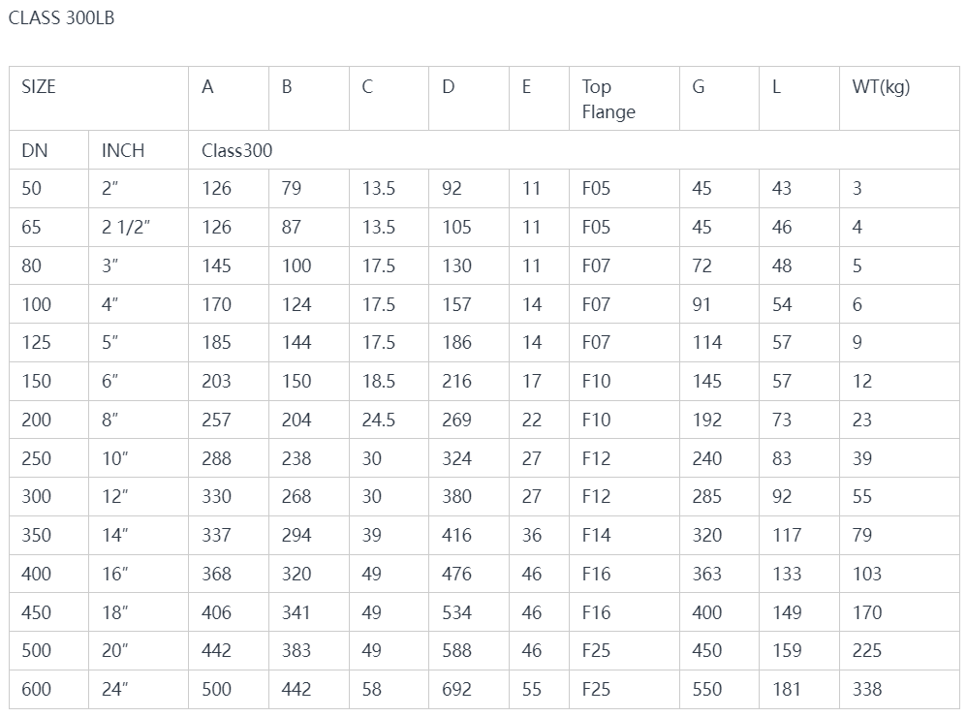Viewport: 967px width, 717px height.
Task: Click the INCH header cell
Action: coord(139,150)
